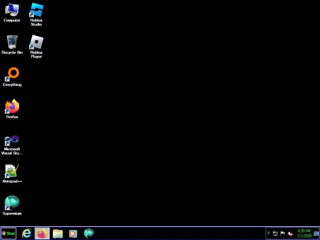Show hidden tray icons
The height and width of the screenshot is (240, 320).
[x=268, y=233]
